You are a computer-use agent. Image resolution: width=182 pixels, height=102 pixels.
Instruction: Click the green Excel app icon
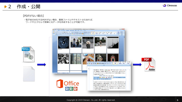point(71,89)
